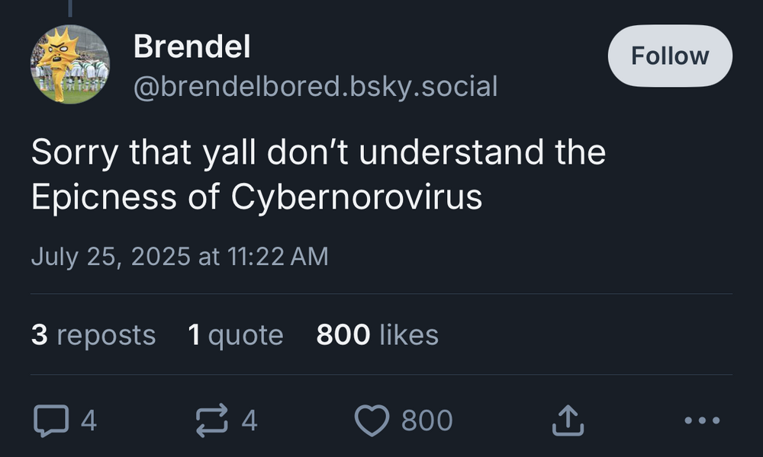Open the @brendelbored.bsky.social handle link
Image resolution: width=763 pixels, height=457 pixels.
coord(315,86)
